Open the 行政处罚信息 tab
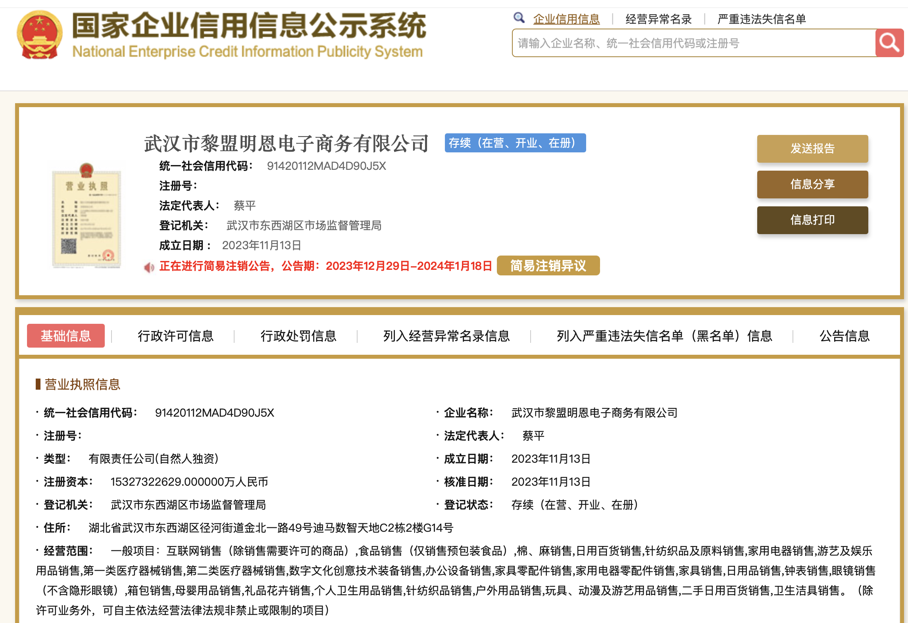The image size is (908, 623). [298, 336]
